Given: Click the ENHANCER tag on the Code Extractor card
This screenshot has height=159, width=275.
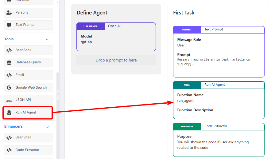Looking at the screenshot, I should 187,127.
